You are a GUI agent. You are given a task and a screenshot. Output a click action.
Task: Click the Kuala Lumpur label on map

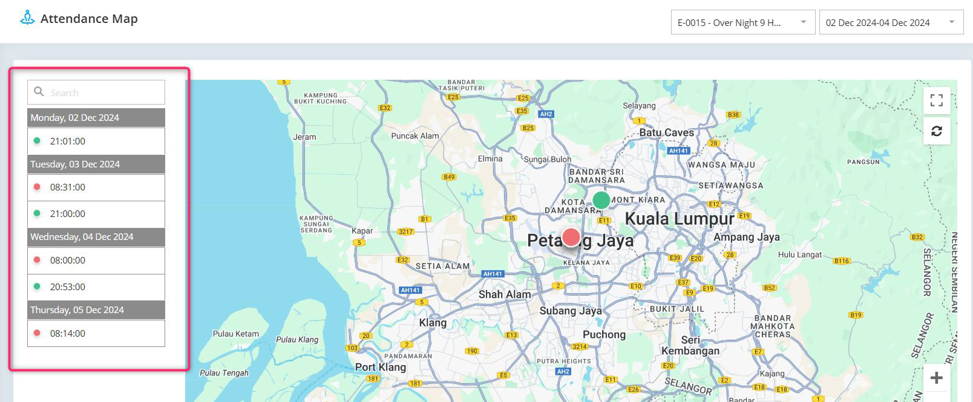680,219
